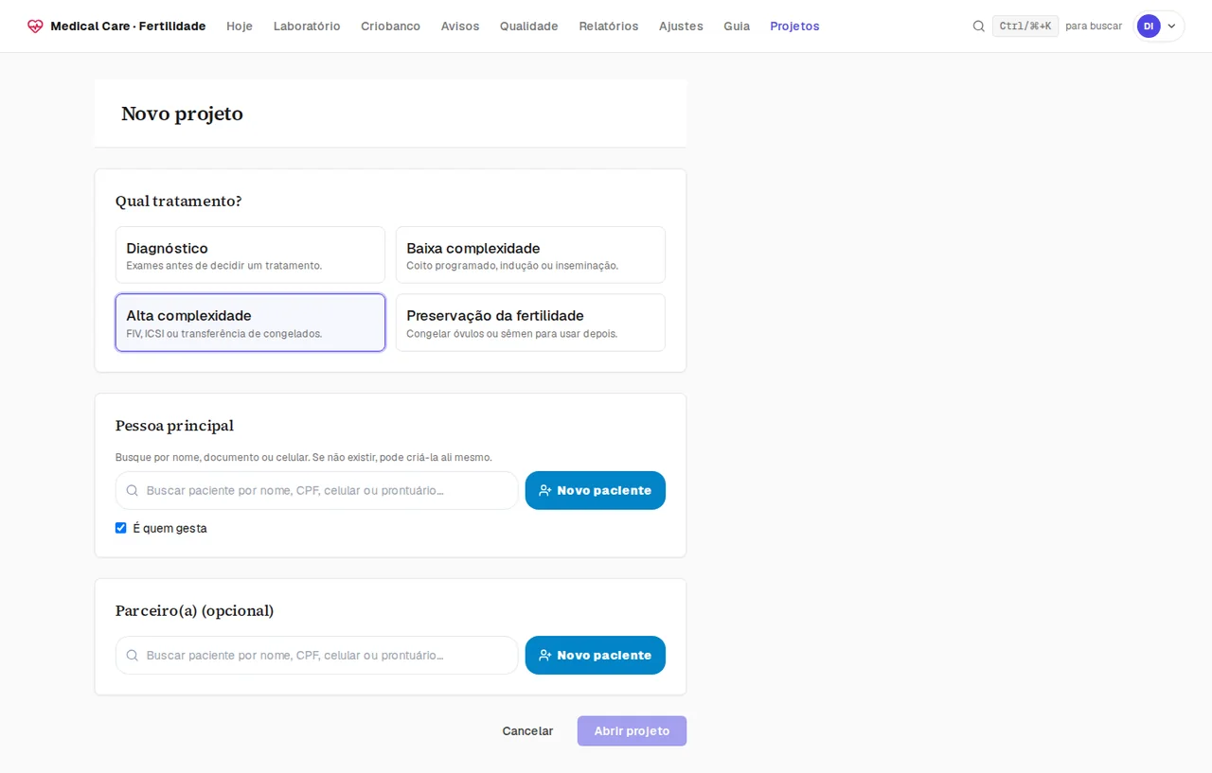Click the Cancelar button
Viewport: 1212px width, 773px height.
point(527,731)
